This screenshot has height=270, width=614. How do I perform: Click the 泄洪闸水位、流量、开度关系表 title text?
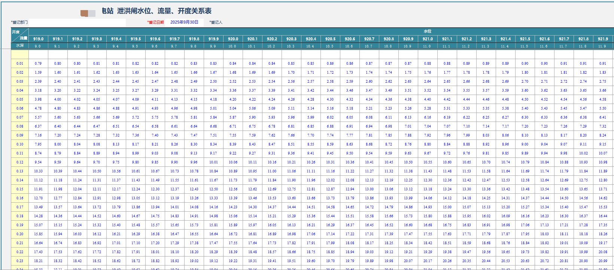[x=164, y=11]
